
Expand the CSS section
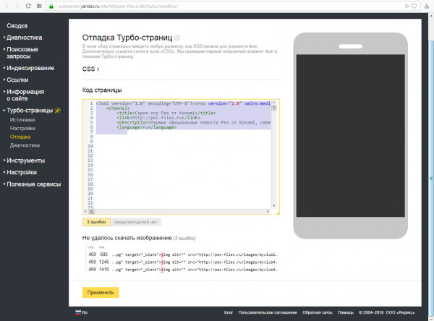point(90,69)
